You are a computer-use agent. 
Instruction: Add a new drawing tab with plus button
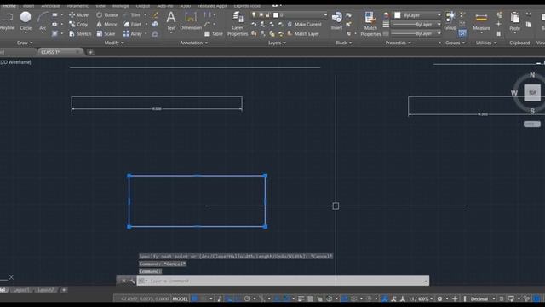(x=90, y=52)
